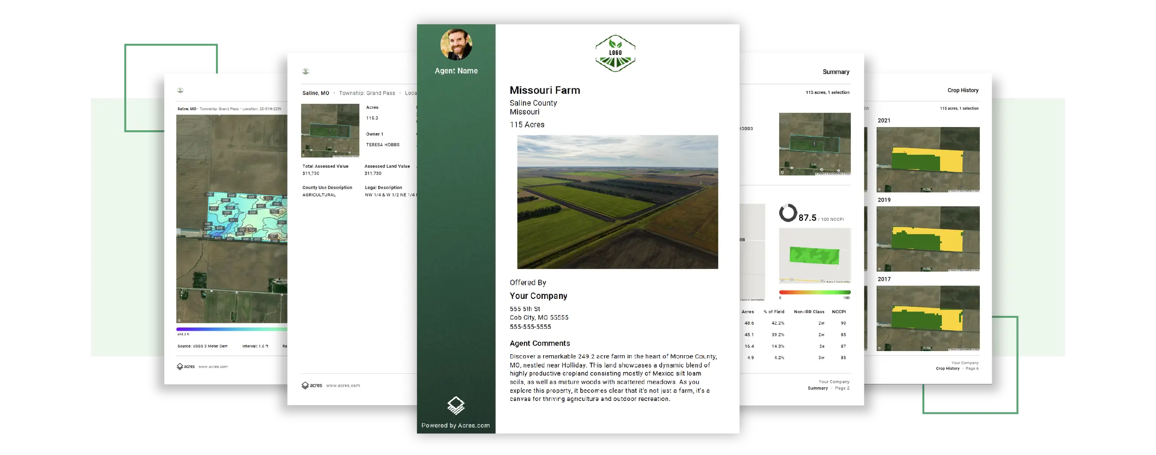Image resolution: width=1156 pixels, height=455 pixels.
Task: Click the "NCCPI" table column header
Action: click(x=839, y=312)
